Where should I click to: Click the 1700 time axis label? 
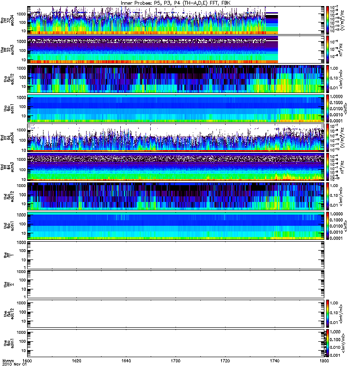click(x=175, y=360)
